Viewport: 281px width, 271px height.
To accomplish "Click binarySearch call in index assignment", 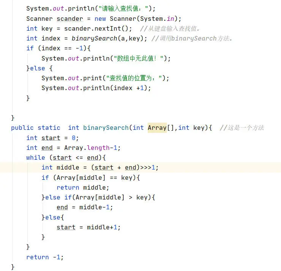I will pos(94,38).
